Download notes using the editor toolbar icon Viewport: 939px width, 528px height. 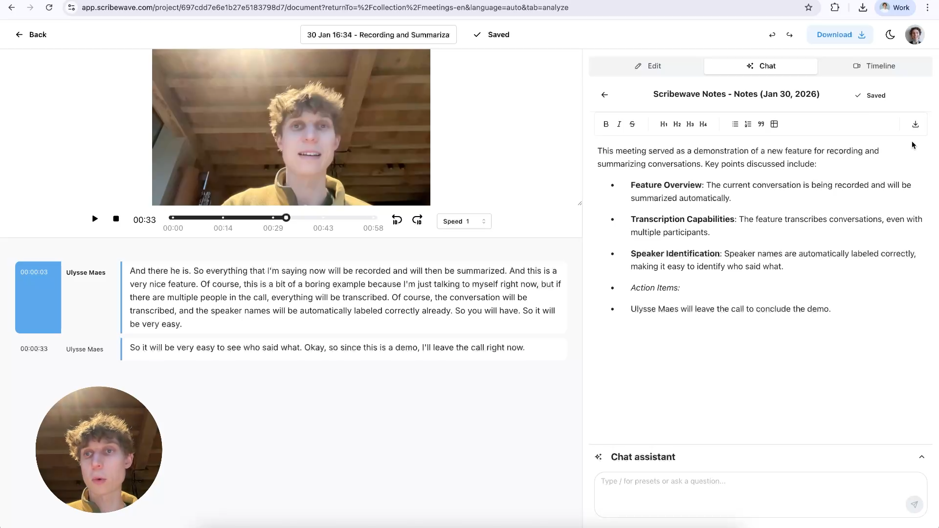pos(916,124)
